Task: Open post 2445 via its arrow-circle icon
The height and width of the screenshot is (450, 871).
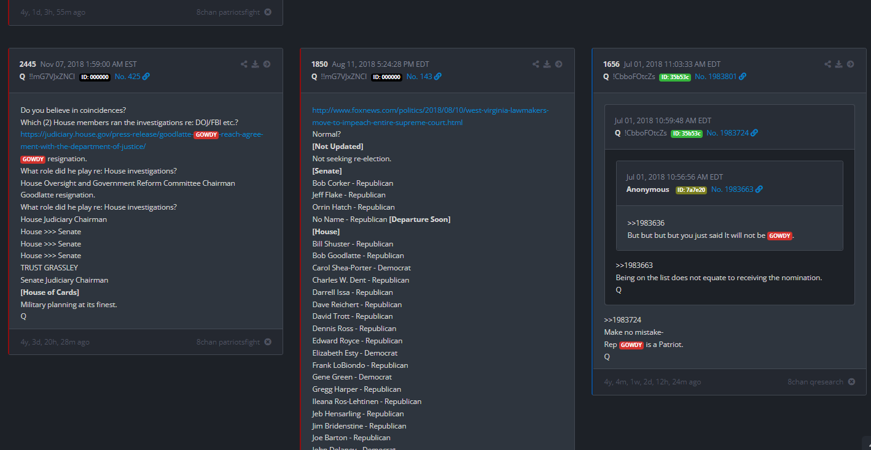Action: pyautogui.click(x=267, y=64)
